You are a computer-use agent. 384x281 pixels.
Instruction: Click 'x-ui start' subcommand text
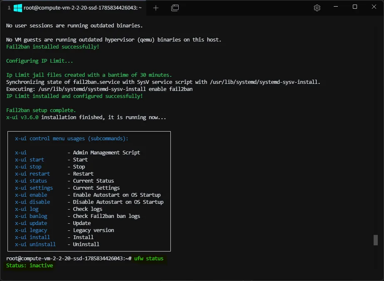coord(30,160)
